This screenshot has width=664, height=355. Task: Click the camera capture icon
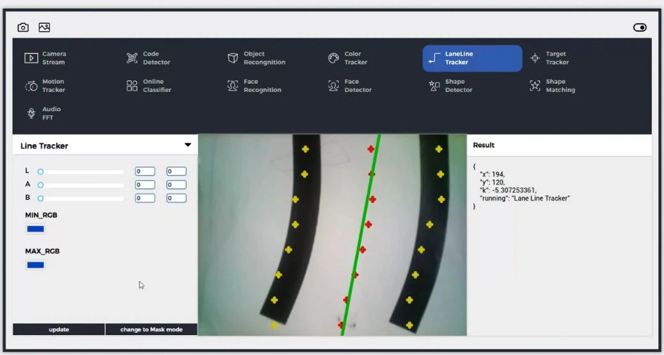23,27
